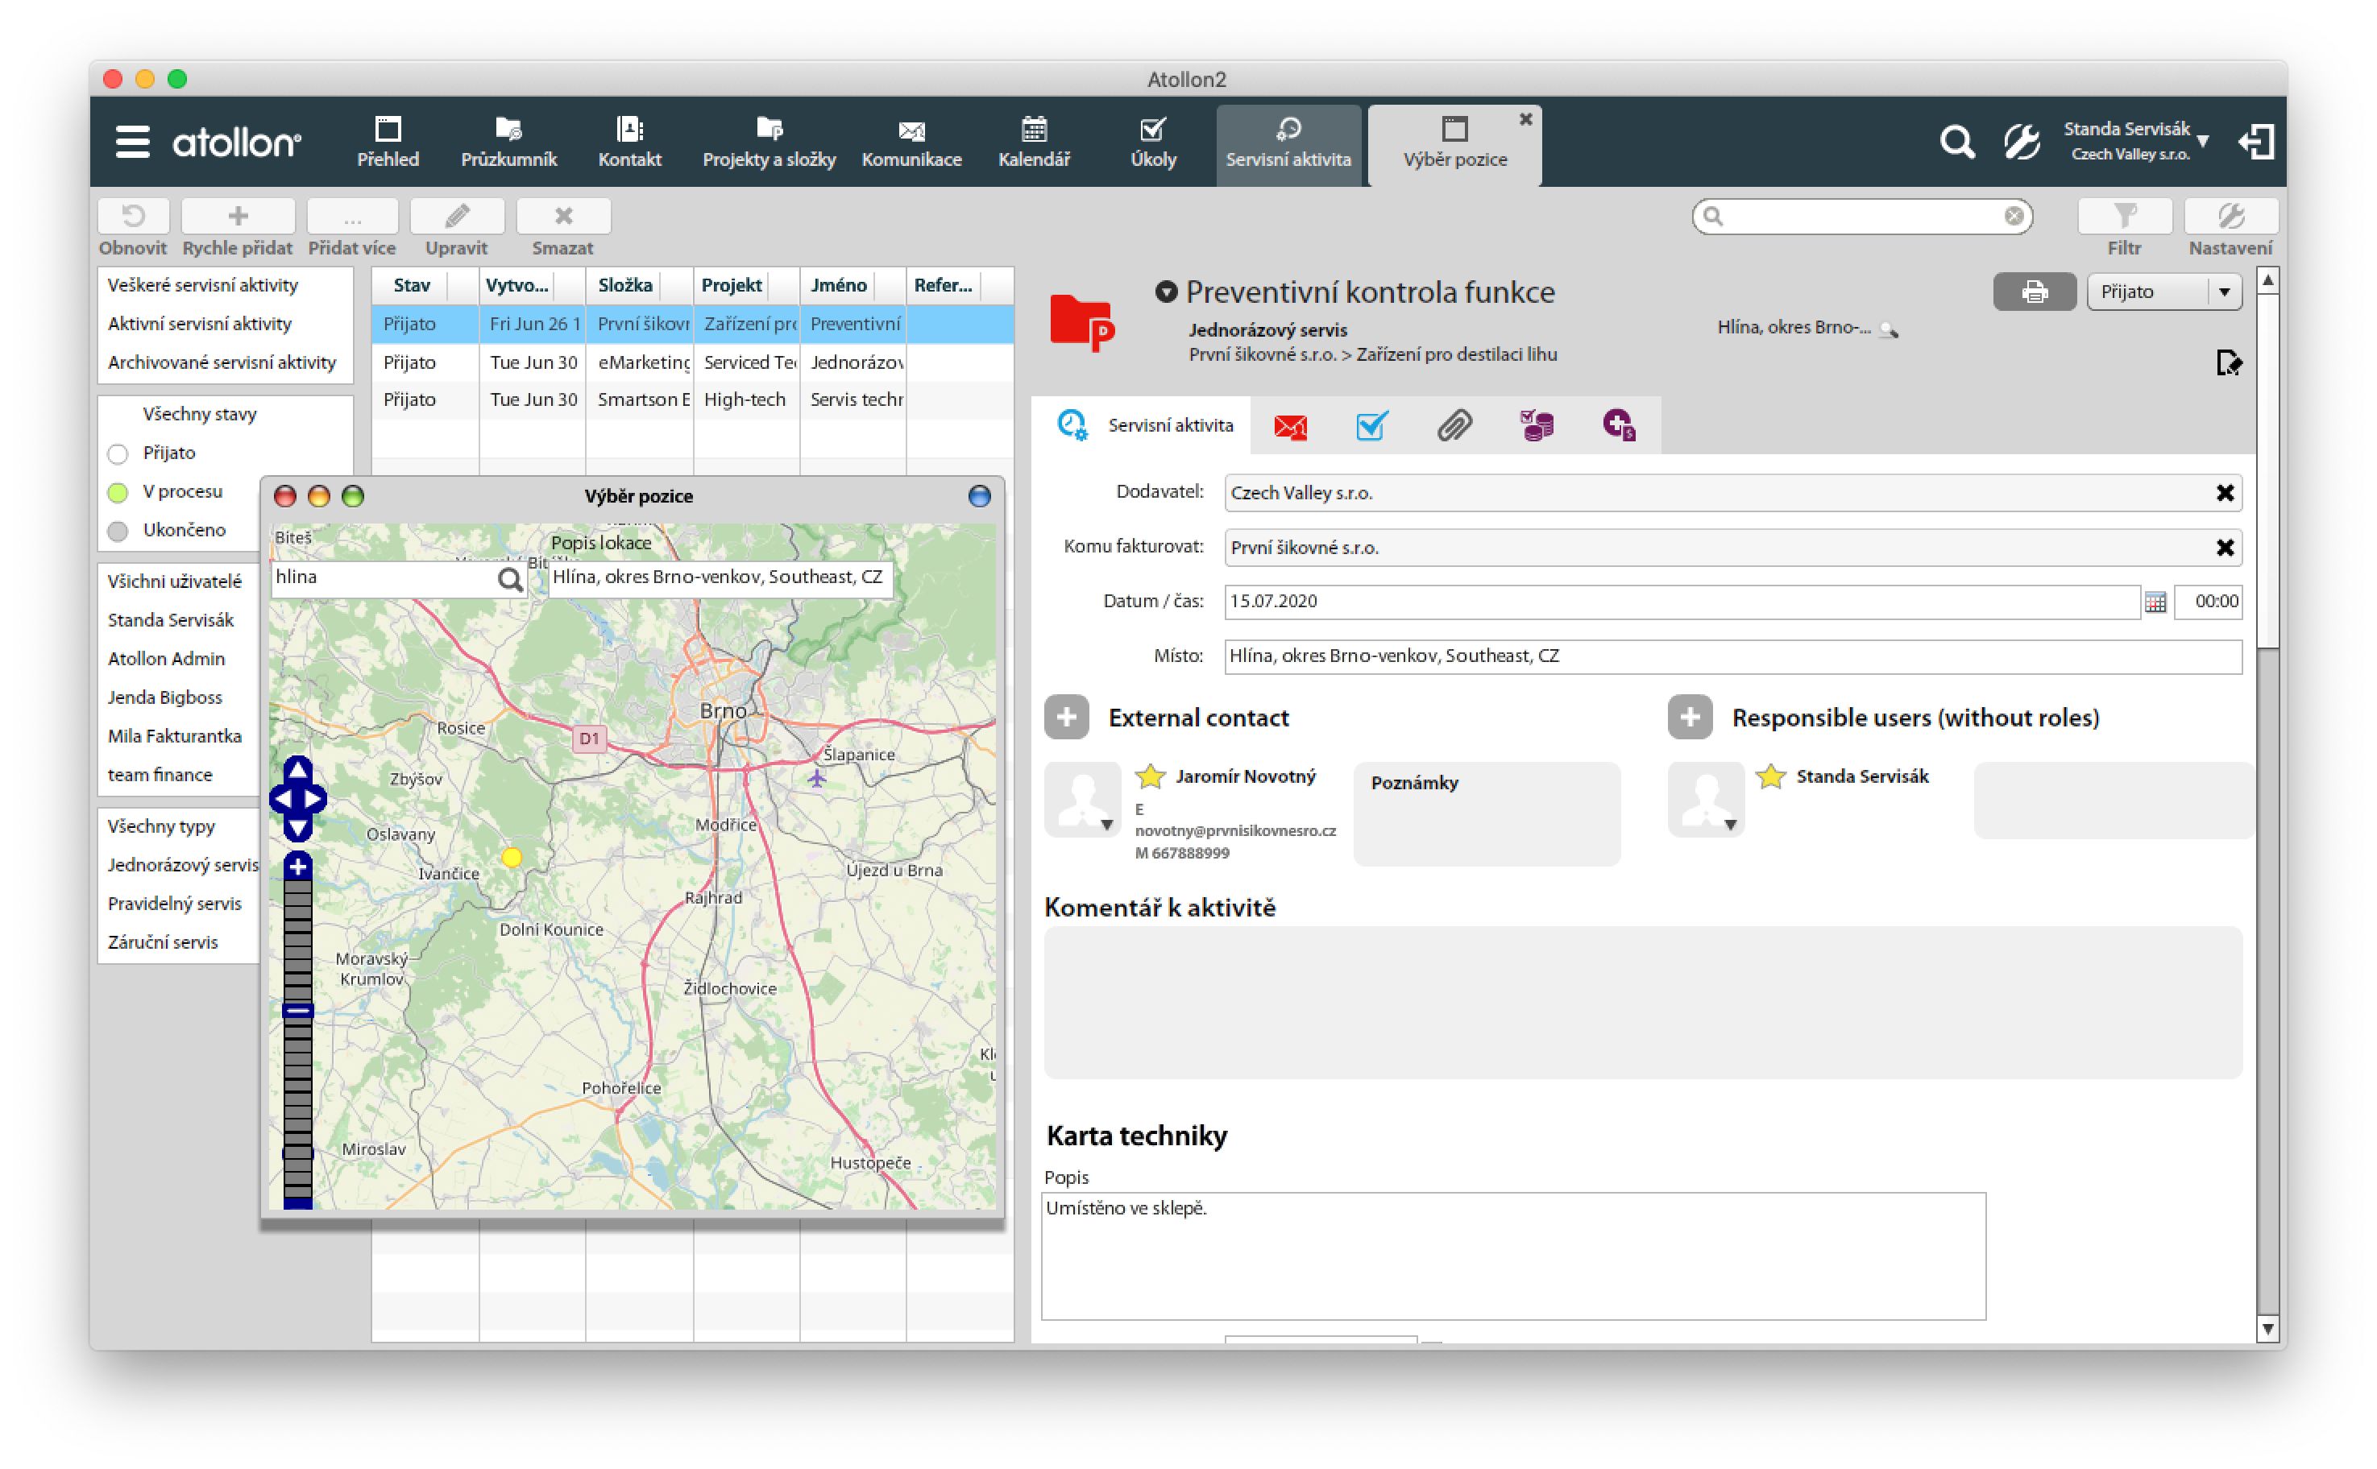Switch to the Kalendář tab
The height and width of the screenshot is (1469, 2377).
1034,143
